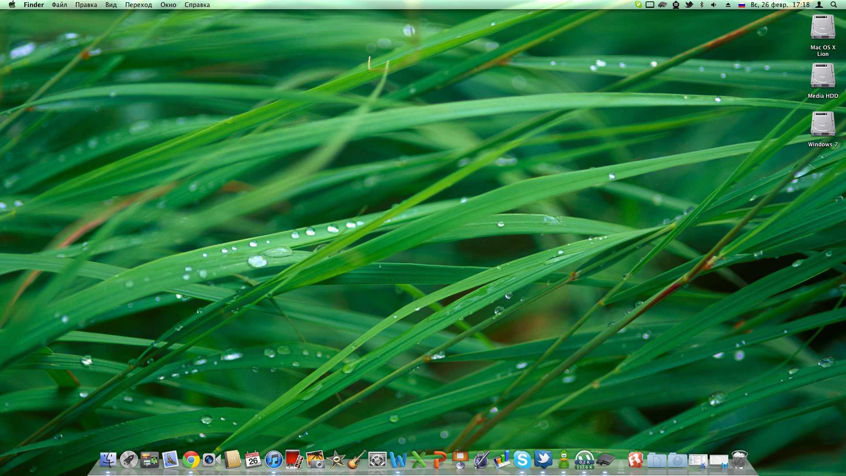Launch Launchpad rocket icon in Dock
Viewport: 846px width, 476px height.
click(x=129, y=460)
